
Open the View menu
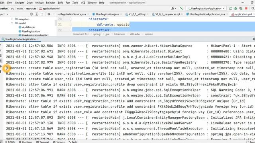tap(10, 3)
